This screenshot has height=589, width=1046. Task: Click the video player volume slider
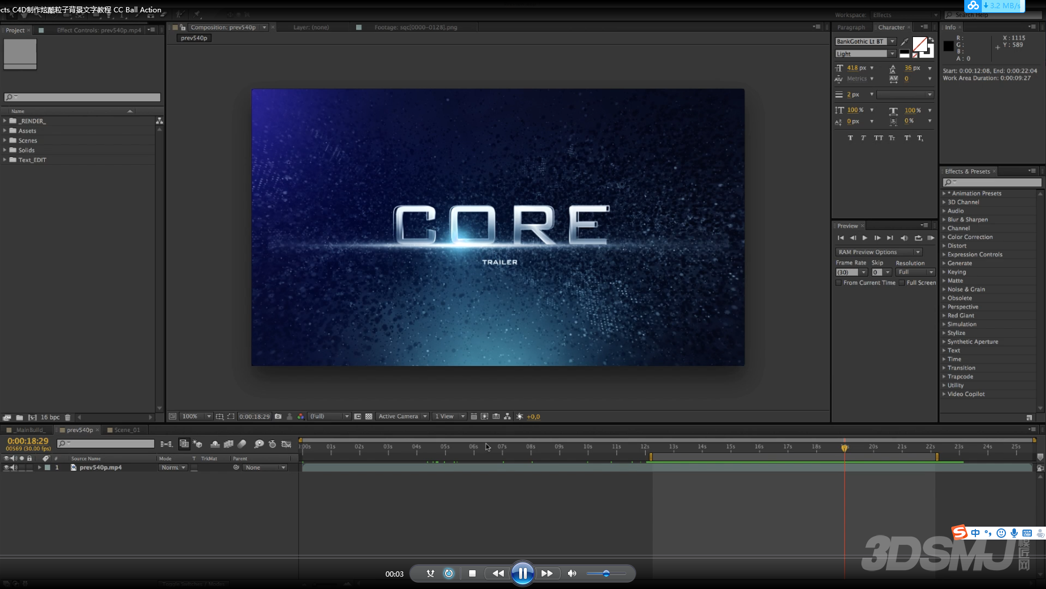click(606, 573)
